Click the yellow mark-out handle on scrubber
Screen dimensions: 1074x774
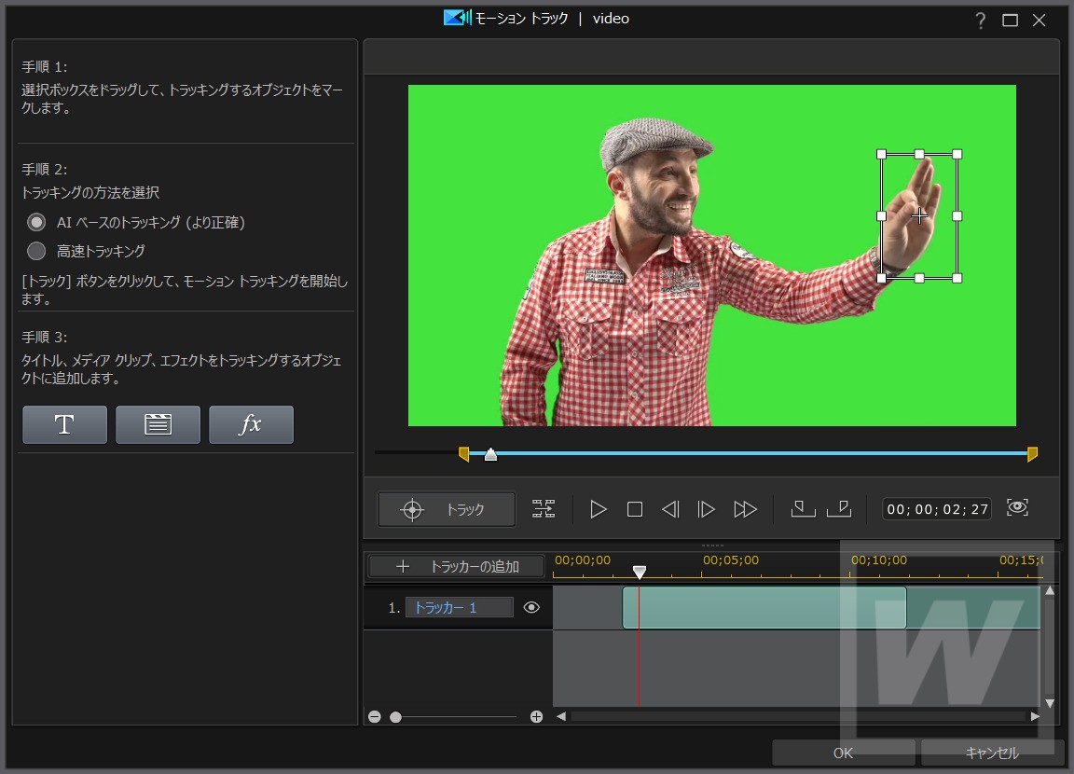[x=1032, y=454]
